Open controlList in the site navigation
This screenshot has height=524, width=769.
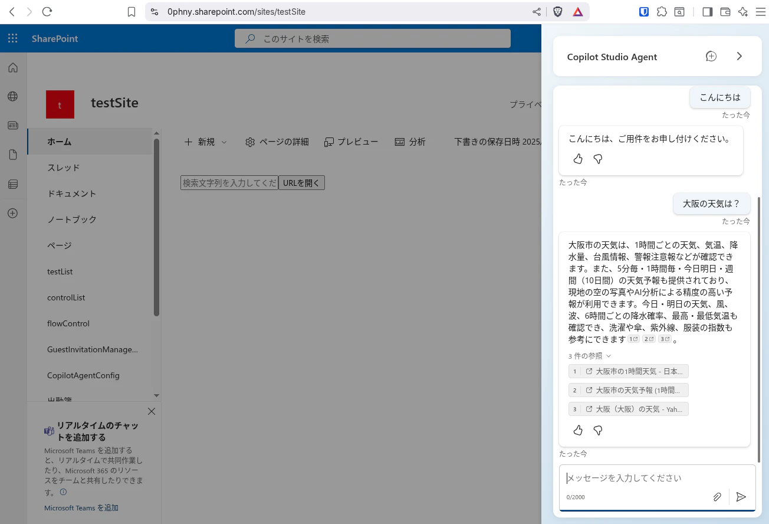coord(90,297)
